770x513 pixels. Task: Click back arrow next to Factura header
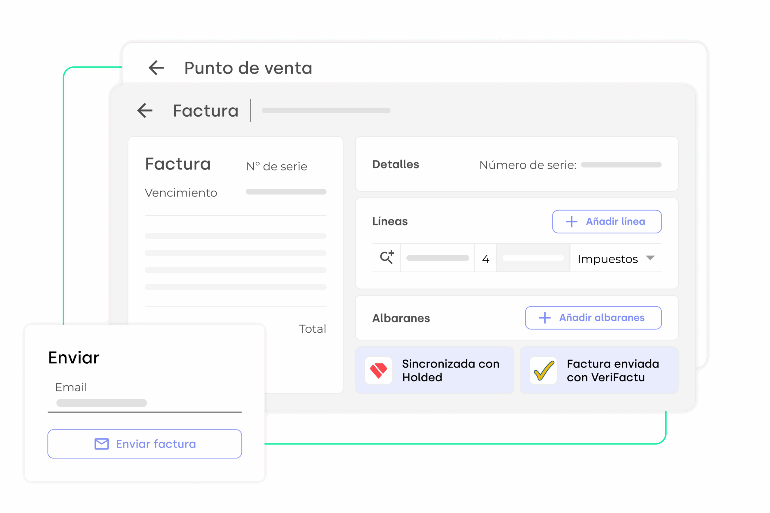[145, 110]
